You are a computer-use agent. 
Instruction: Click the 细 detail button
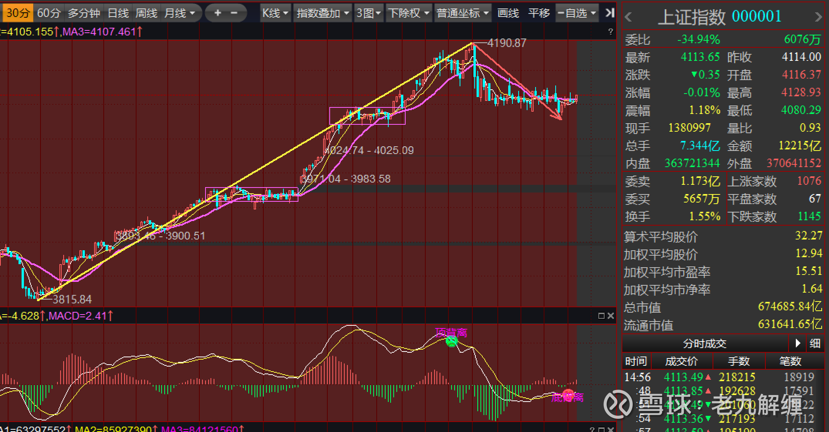(815, 343)
